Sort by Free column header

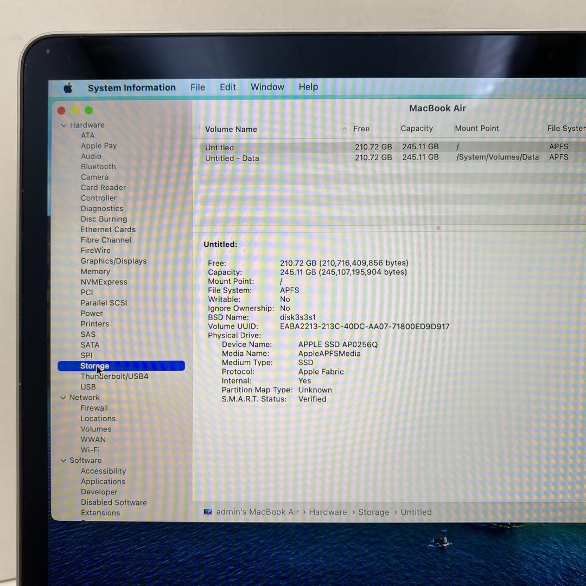tap(361, 129)
